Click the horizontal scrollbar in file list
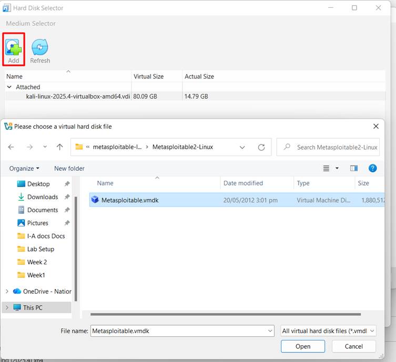This screenshot has height=362, width=396. click(226, 314)
